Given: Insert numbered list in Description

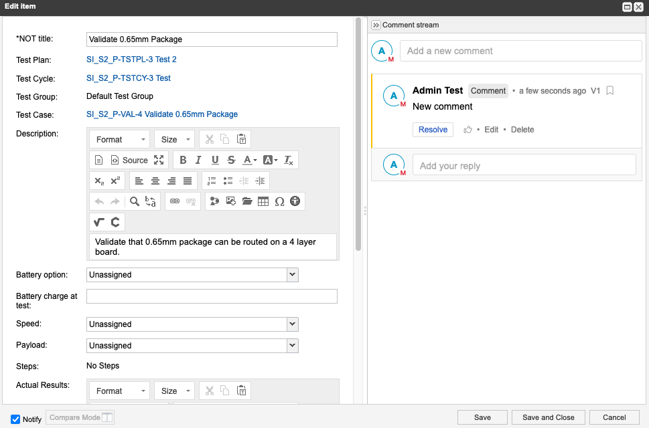Looking at the screenshot, I should (212, 181).
